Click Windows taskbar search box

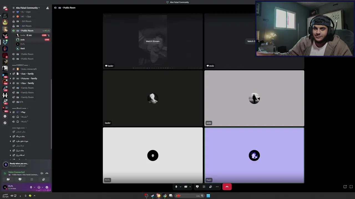pos(190,196)
